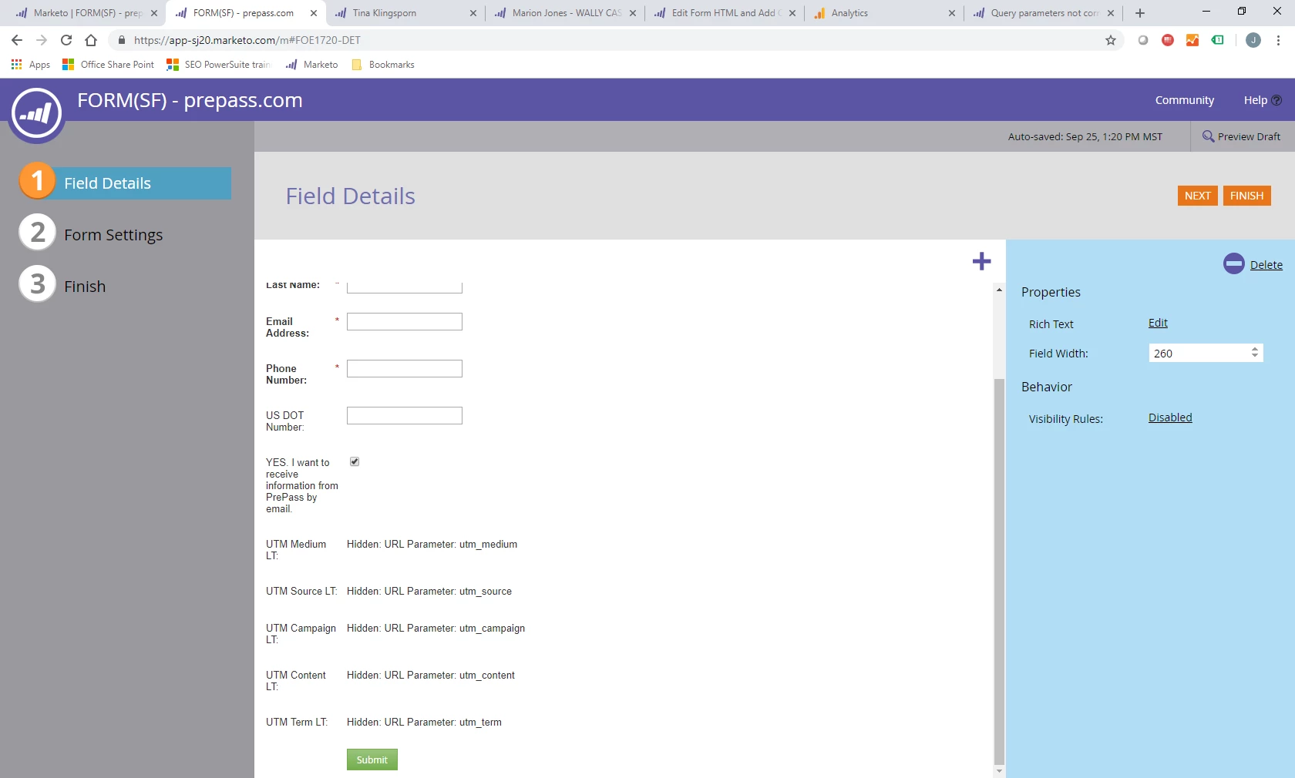Screen dimensions: 1295x778
Task: Switch to Query parameters tab
Action: pos(1044,13)
